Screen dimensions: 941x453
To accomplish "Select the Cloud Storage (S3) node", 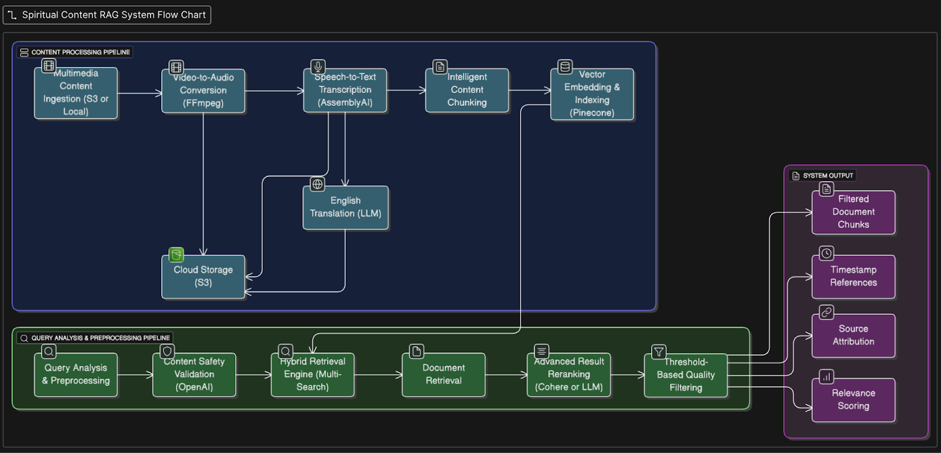I will coord(203,277).
